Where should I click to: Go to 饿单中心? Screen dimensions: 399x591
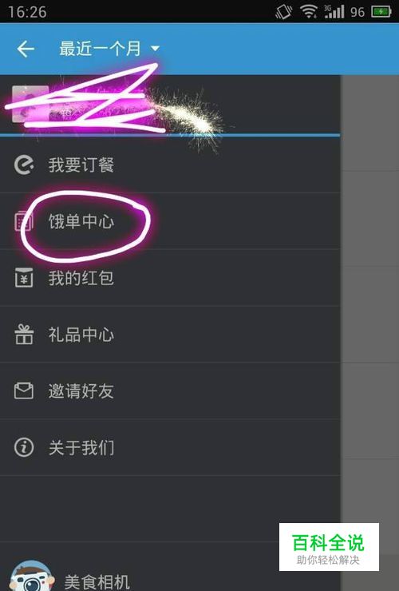[170, 221]
